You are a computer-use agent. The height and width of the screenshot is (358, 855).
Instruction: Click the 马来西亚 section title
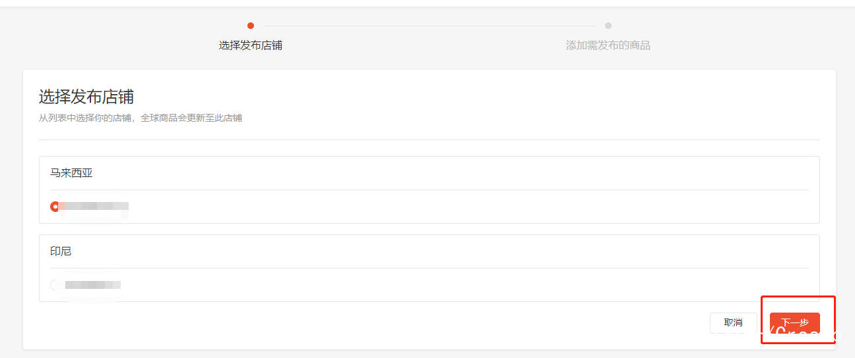[71, 173]
